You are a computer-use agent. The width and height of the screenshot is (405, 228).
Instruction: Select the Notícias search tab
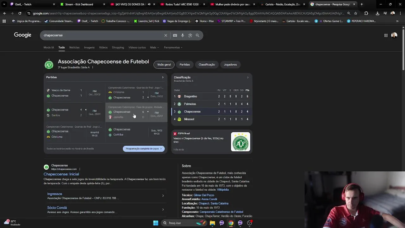(x=74, y=47)
